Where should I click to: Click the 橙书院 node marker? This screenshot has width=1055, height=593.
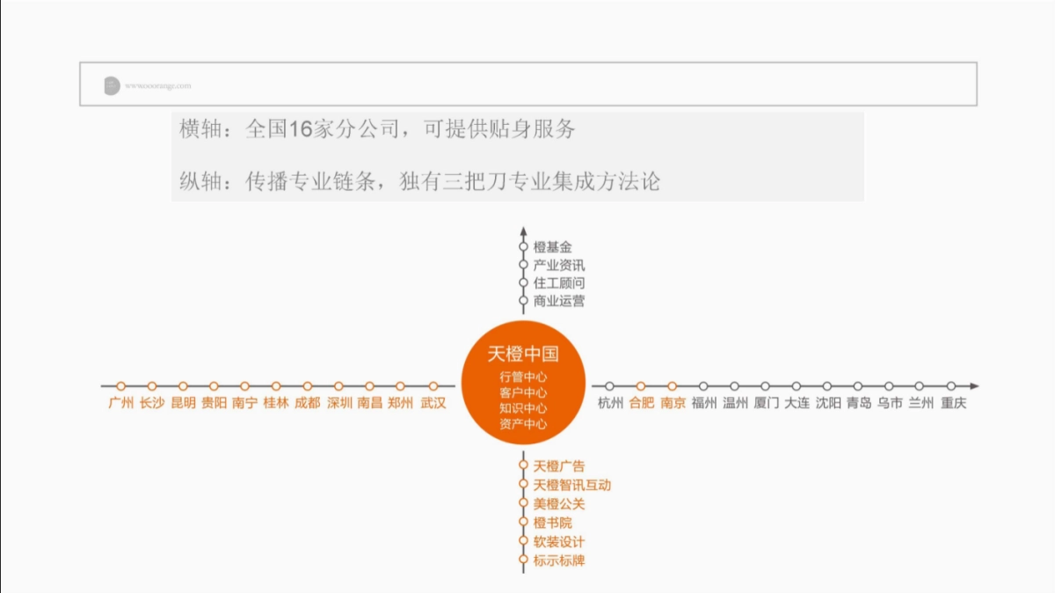click(523, 522)
